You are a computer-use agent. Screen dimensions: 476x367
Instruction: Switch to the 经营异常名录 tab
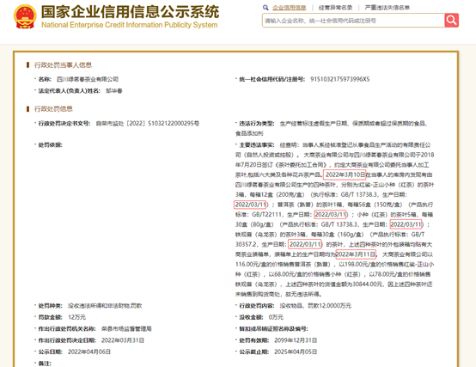coord(335,8)
